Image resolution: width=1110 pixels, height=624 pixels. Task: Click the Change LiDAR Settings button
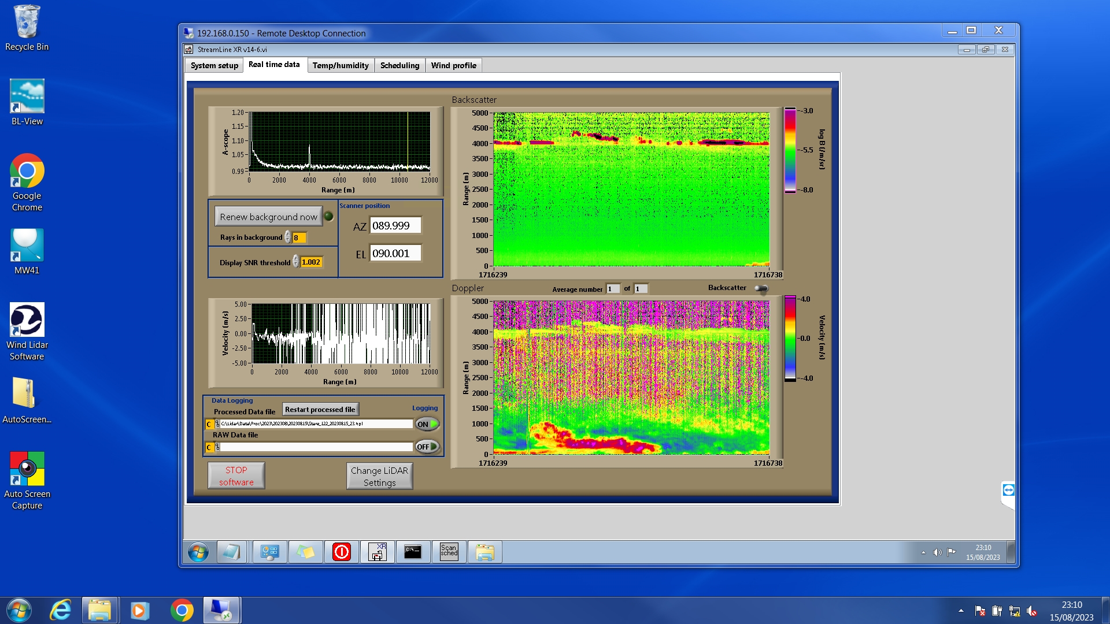379,476
